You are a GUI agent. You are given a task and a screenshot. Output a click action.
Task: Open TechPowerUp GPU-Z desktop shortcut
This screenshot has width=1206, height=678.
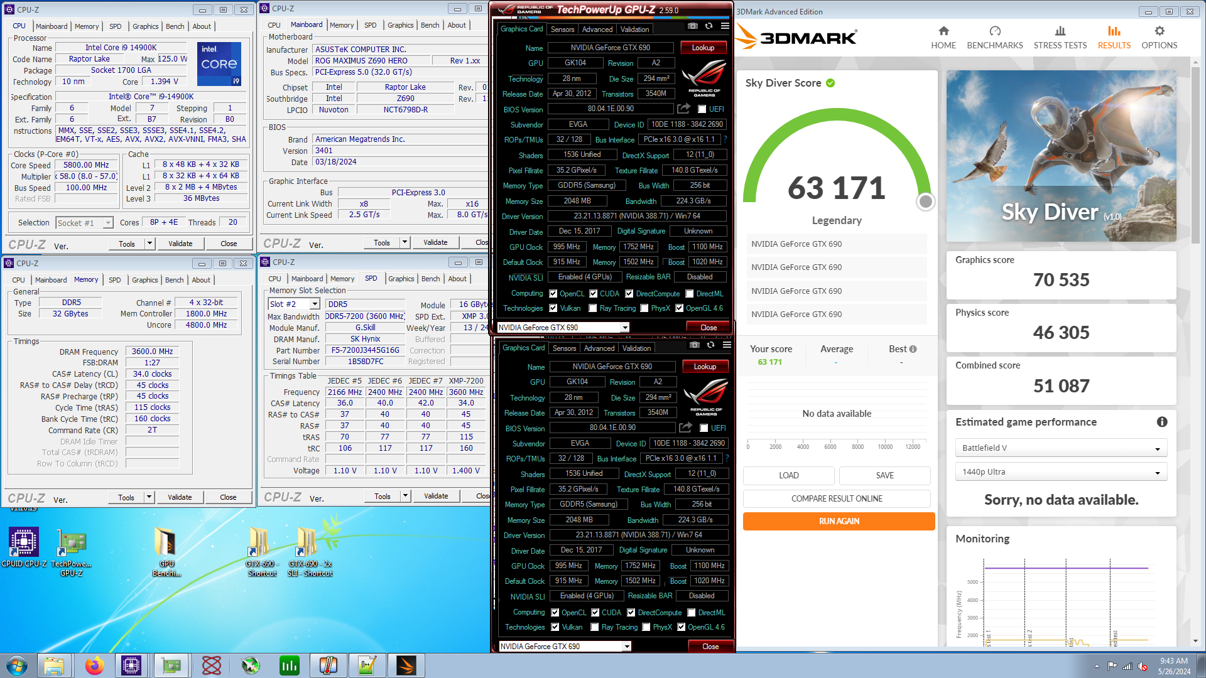(x=72, y=552)
